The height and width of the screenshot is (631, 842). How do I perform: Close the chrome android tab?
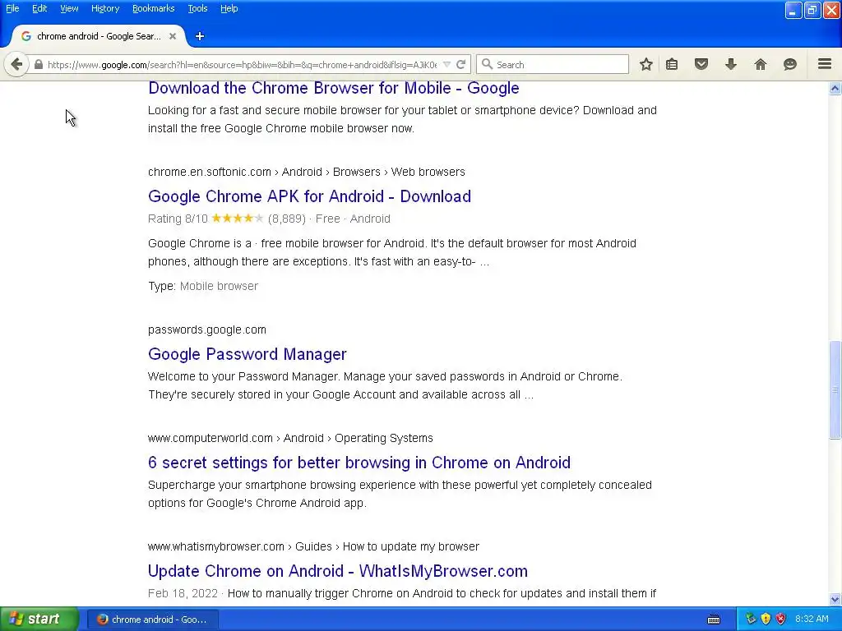(x=173, y=36)
